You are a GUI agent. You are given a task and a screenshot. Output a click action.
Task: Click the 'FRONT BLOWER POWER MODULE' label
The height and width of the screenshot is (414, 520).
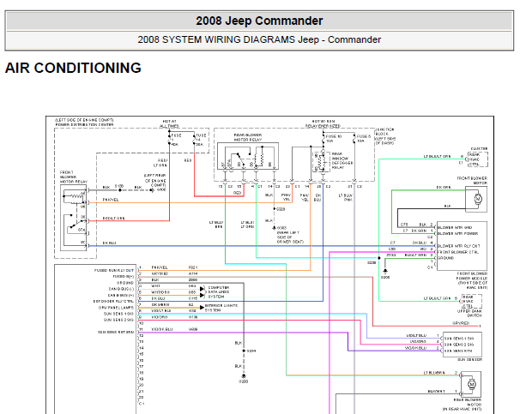click(472, 276)
